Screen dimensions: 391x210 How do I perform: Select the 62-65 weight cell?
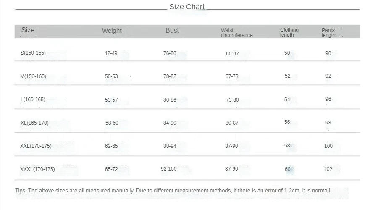[111, 146]
